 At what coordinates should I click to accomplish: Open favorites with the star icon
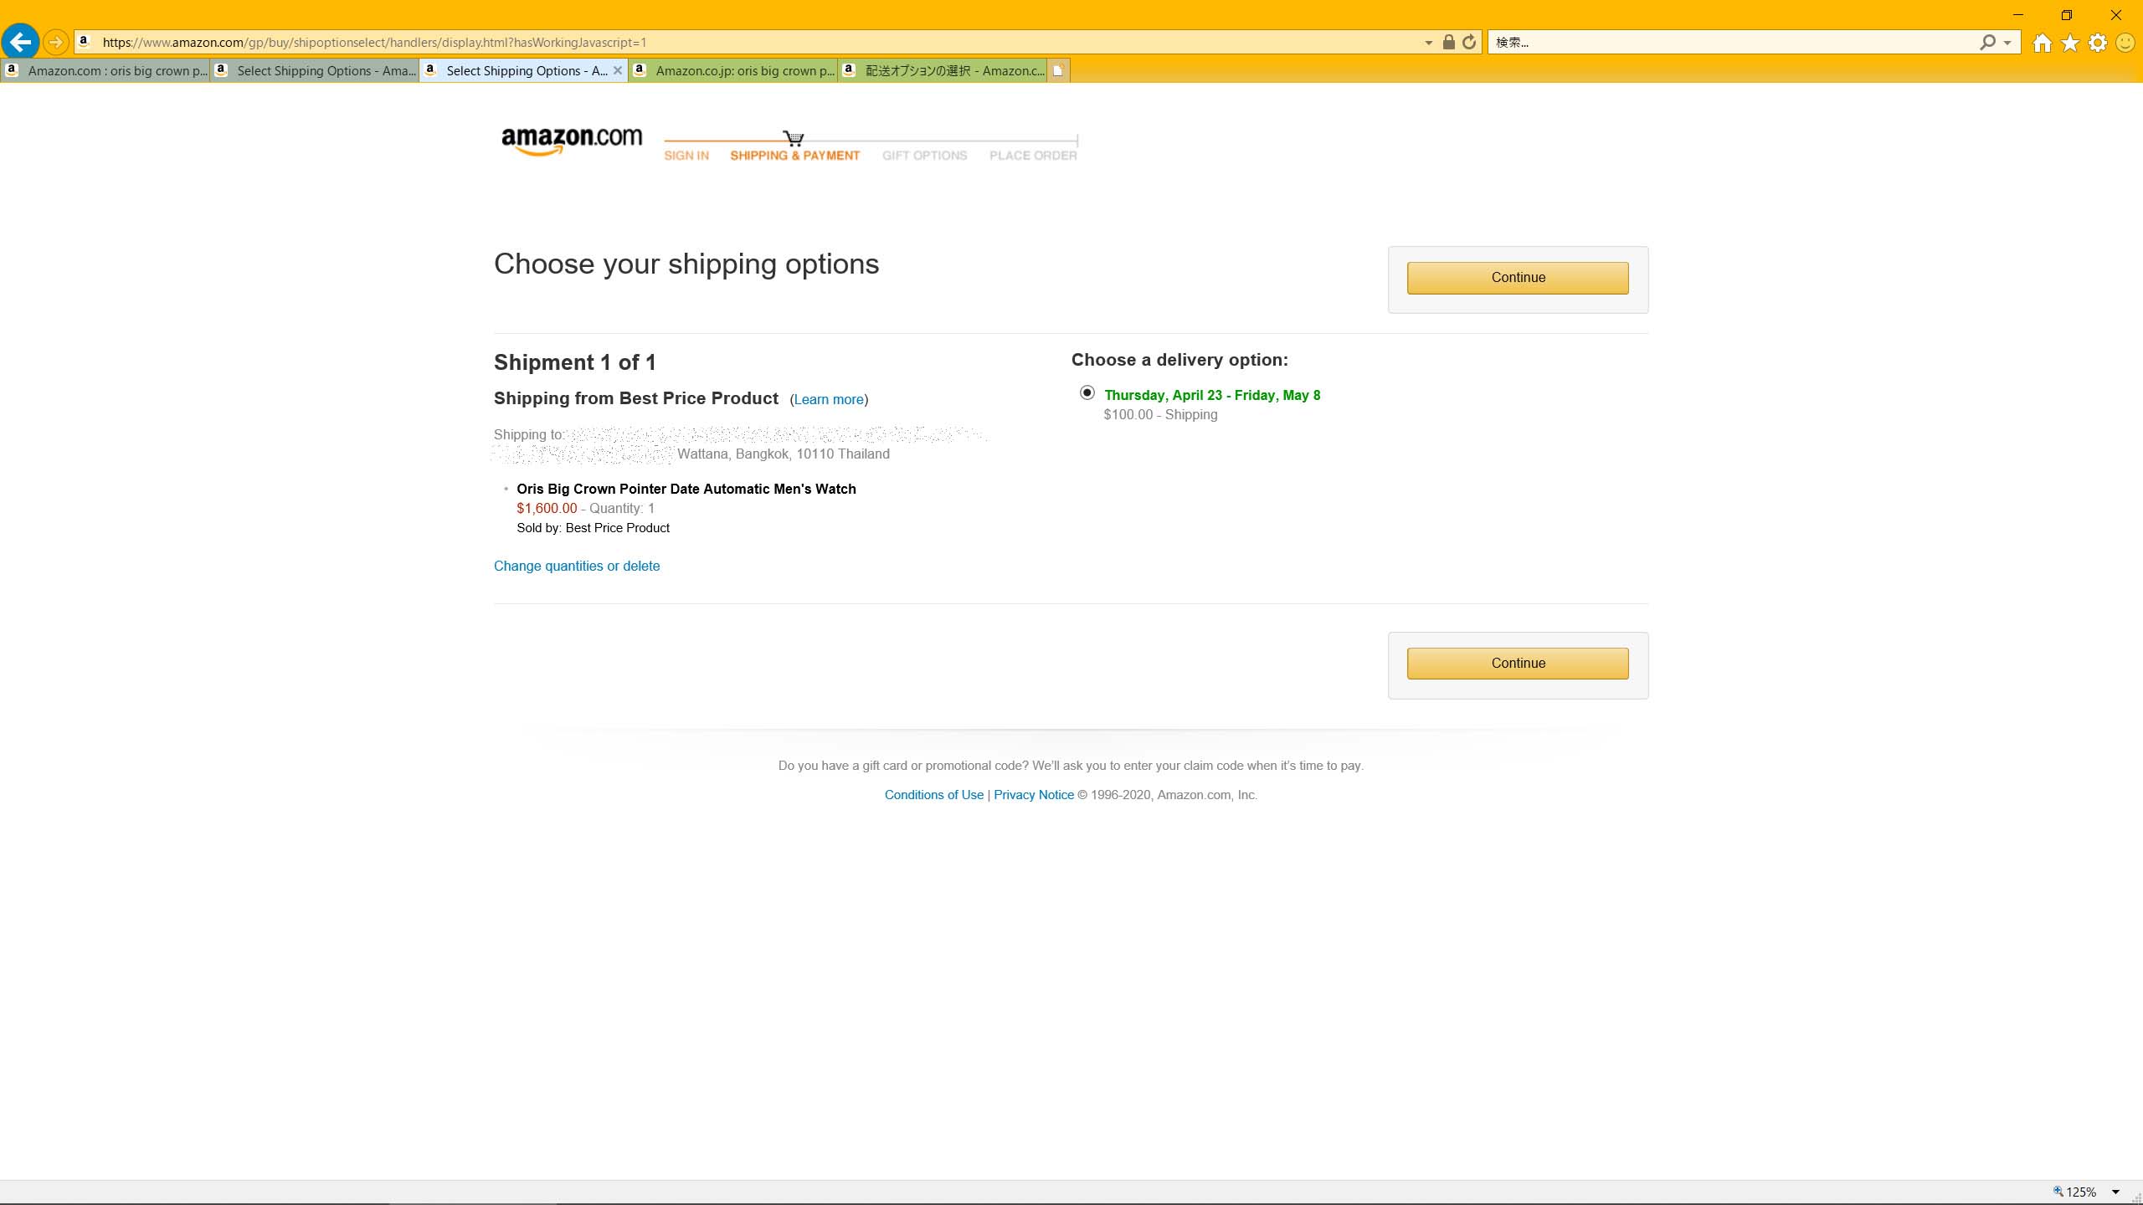[x=2070, y=43]
